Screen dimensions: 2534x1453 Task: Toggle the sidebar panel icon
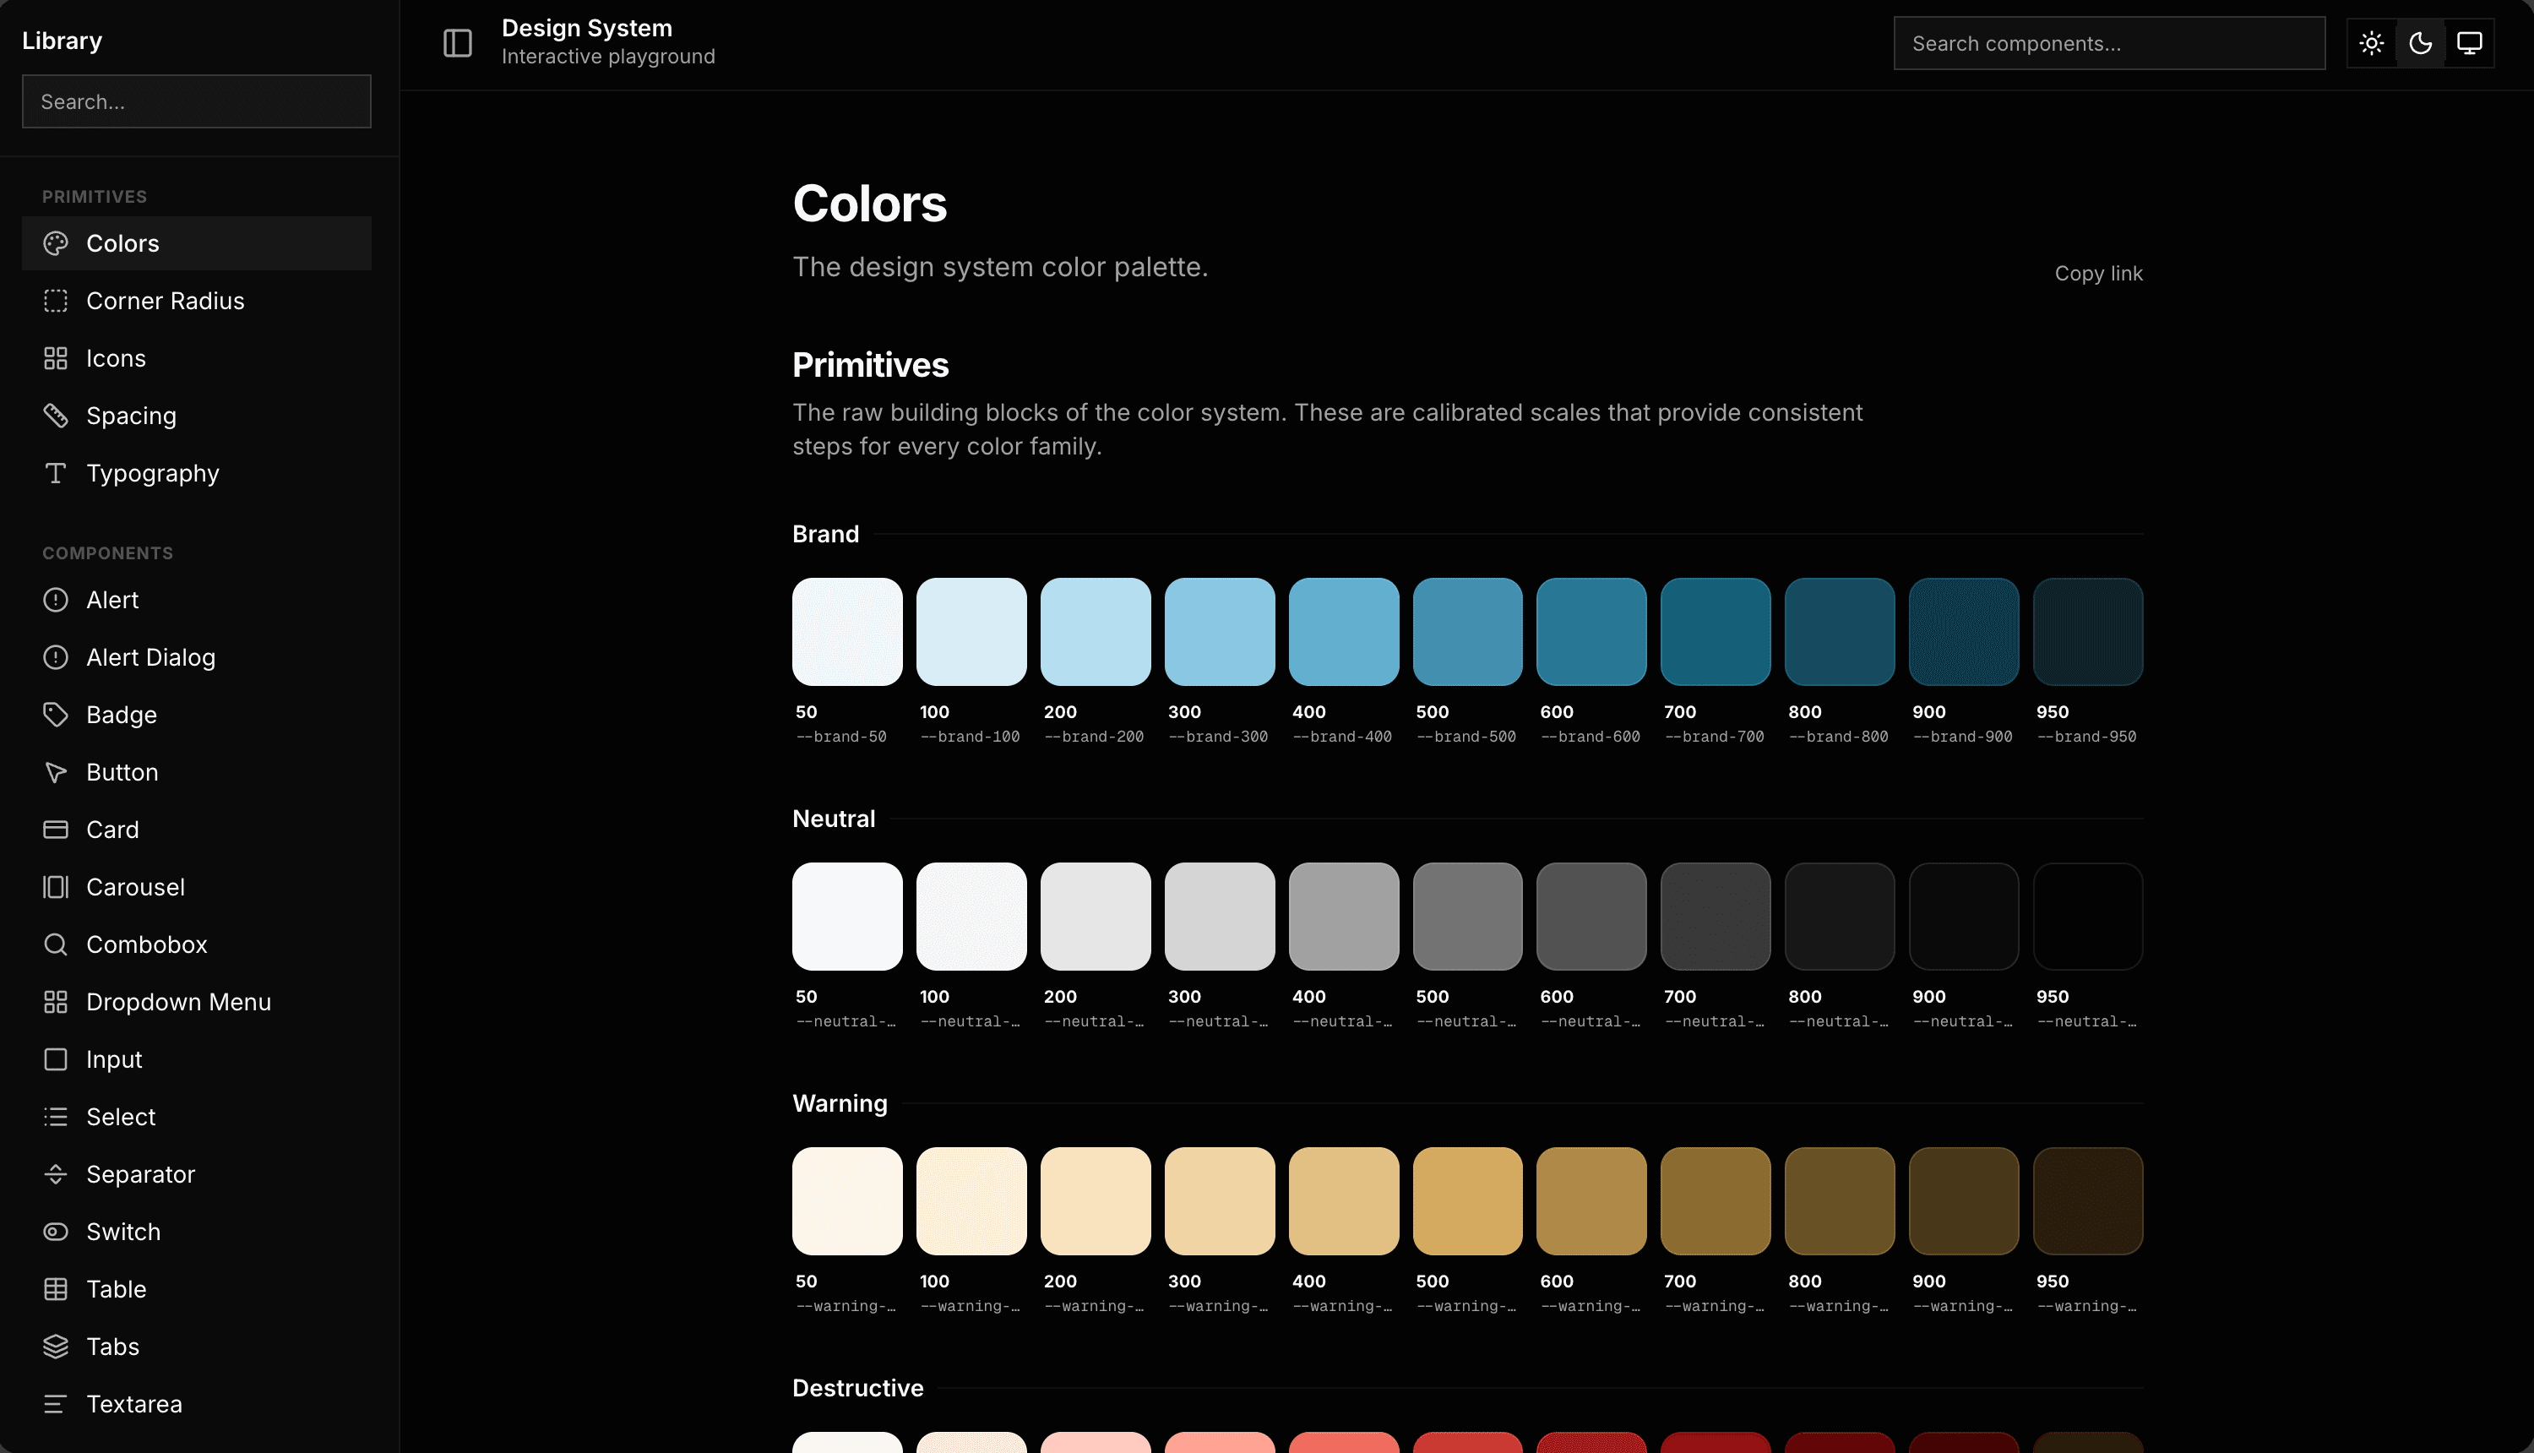(457, 43)
